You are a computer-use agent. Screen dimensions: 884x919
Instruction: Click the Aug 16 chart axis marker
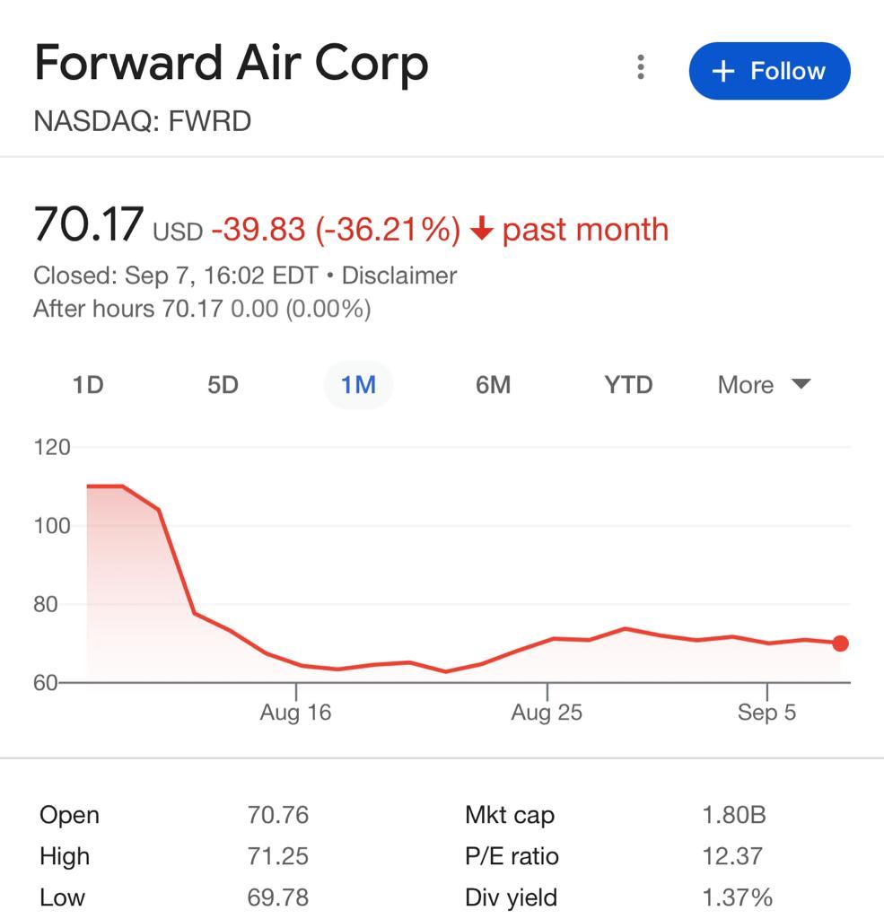[295, 713]
